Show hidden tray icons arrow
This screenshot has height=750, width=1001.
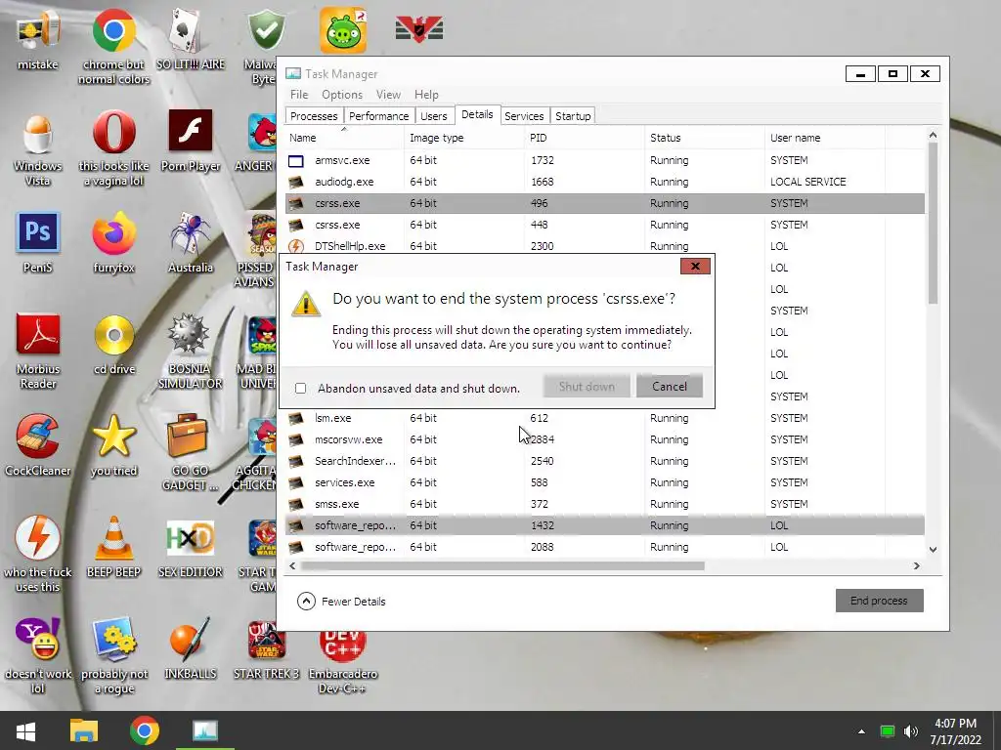coord(861,731)
